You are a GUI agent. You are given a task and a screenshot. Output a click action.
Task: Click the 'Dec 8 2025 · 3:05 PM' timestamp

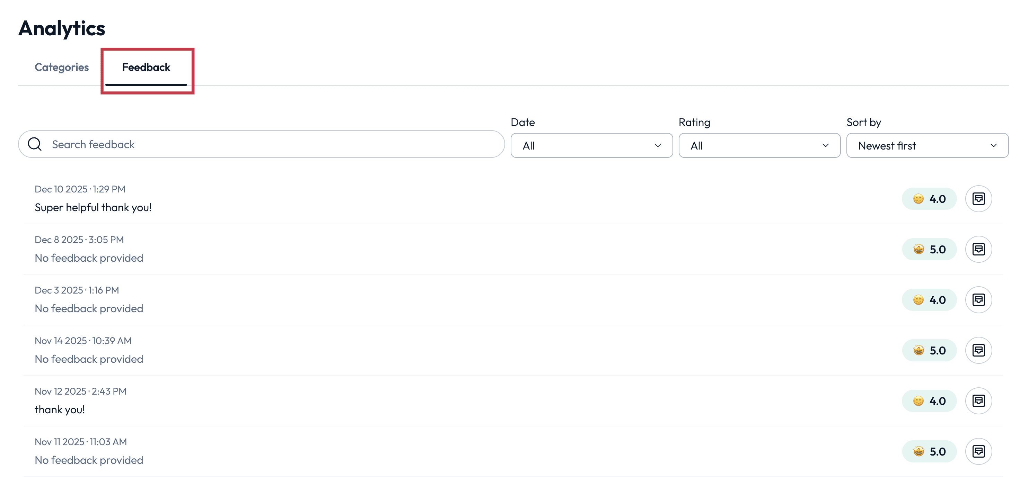click(x=79, y=240)
